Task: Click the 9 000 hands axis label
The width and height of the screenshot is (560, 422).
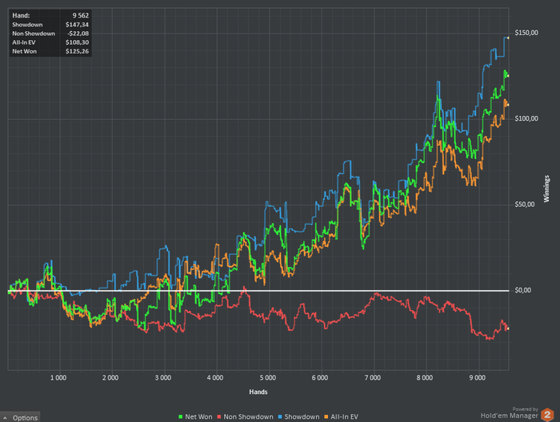Action: point(477,378)
